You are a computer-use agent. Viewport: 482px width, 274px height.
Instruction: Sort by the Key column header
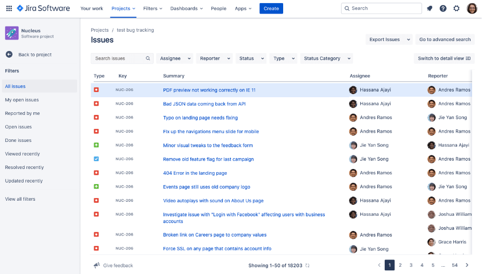pyautogui.click(x=123, y=76)
